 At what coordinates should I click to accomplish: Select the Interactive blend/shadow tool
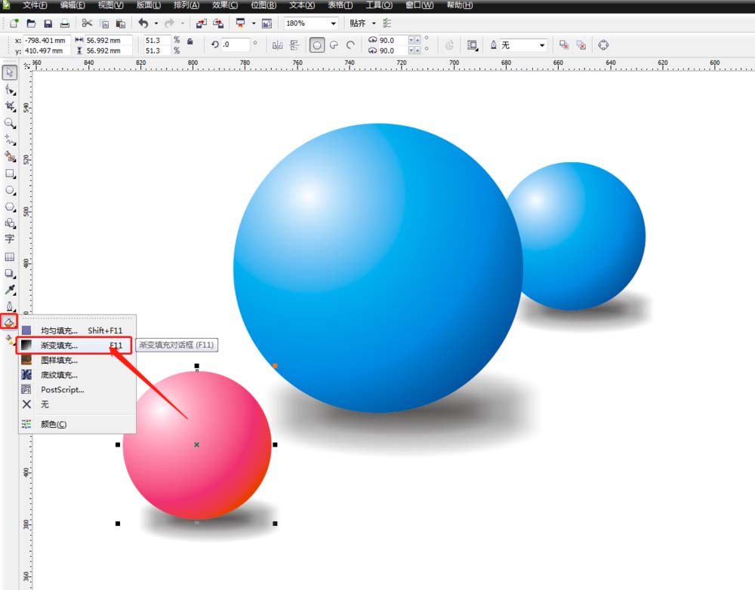click(10, 273)
